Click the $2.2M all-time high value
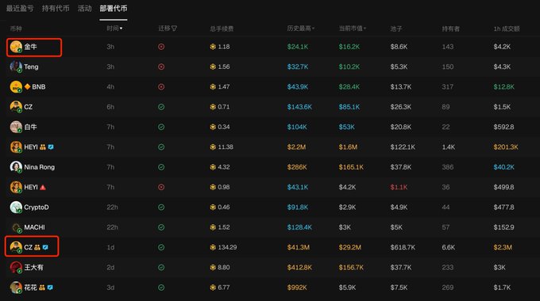This screenshot has height=301, width=540. click(296, 147)
